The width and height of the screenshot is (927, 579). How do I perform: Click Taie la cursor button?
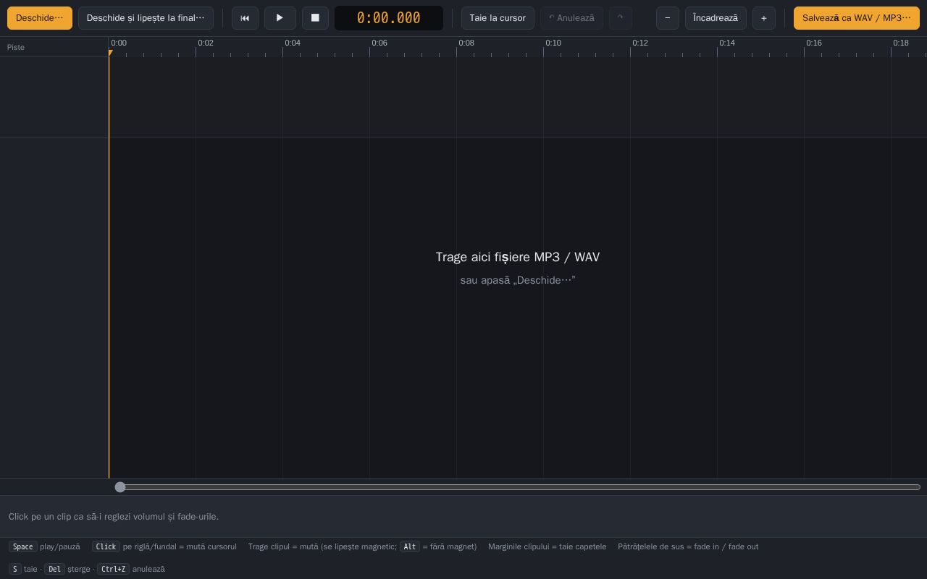point(498,18)
